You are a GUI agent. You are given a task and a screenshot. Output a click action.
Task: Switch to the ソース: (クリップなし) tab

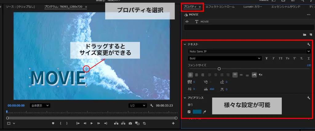point(20,7)
